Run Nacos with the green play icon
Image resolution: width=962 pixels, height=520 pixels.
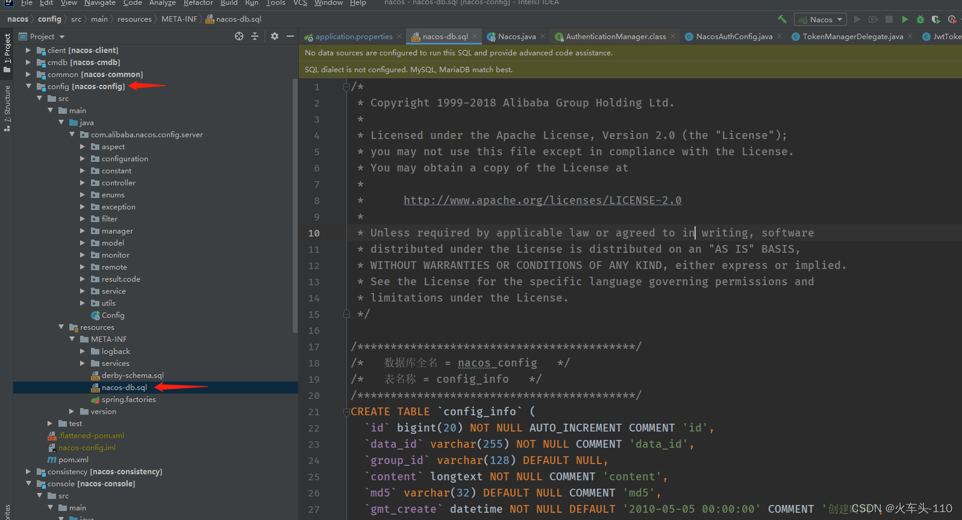[905, 19]
